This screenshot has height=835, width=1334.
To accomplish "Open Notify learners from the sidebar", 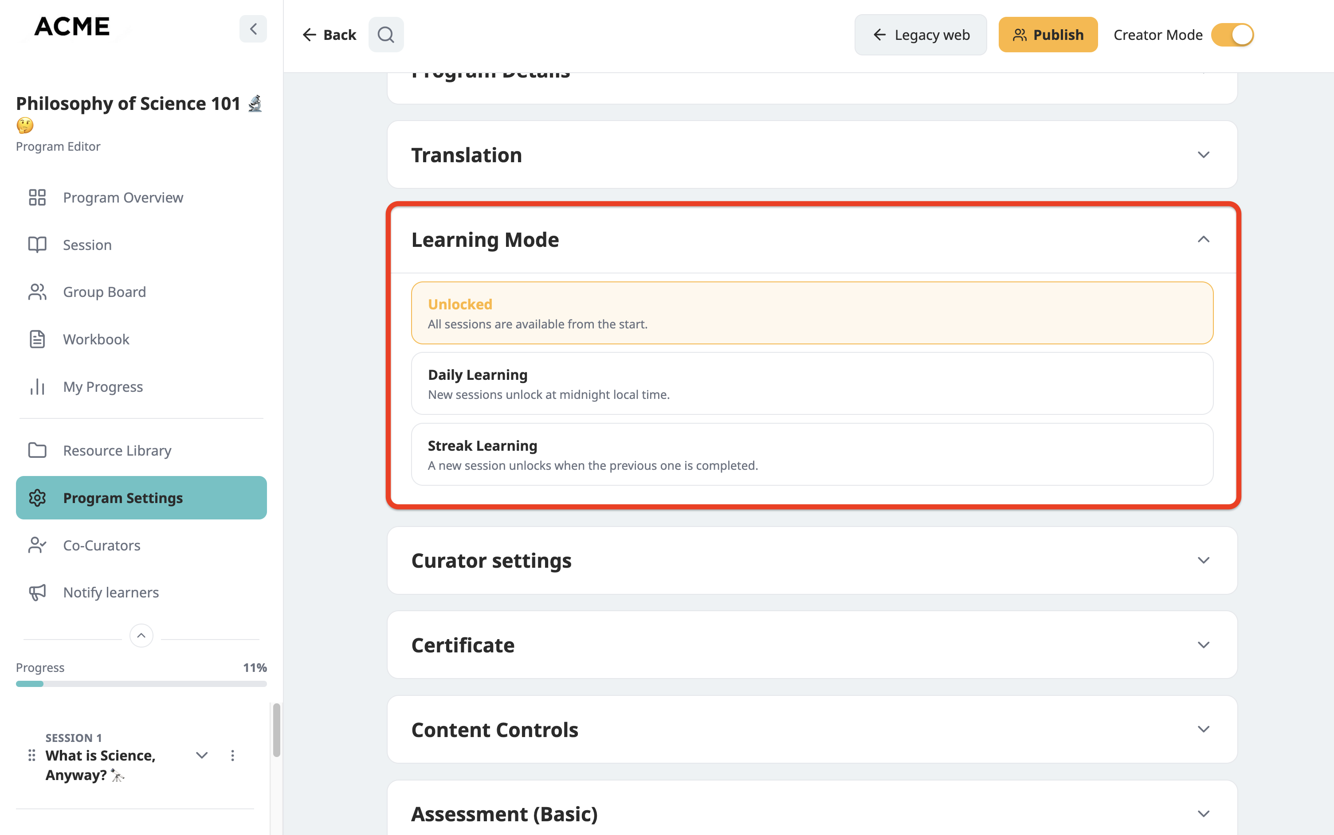I will point(141,592).
